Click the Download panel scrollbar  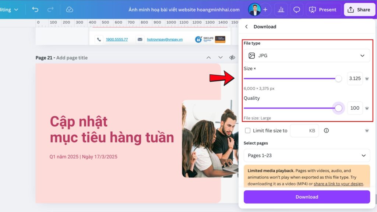[376, 199]
